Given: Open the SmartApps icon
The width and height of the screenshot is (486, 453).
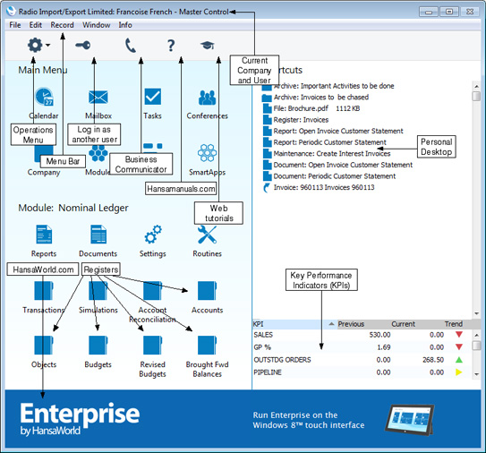Looking at the screenshot, I should [207, 153].
